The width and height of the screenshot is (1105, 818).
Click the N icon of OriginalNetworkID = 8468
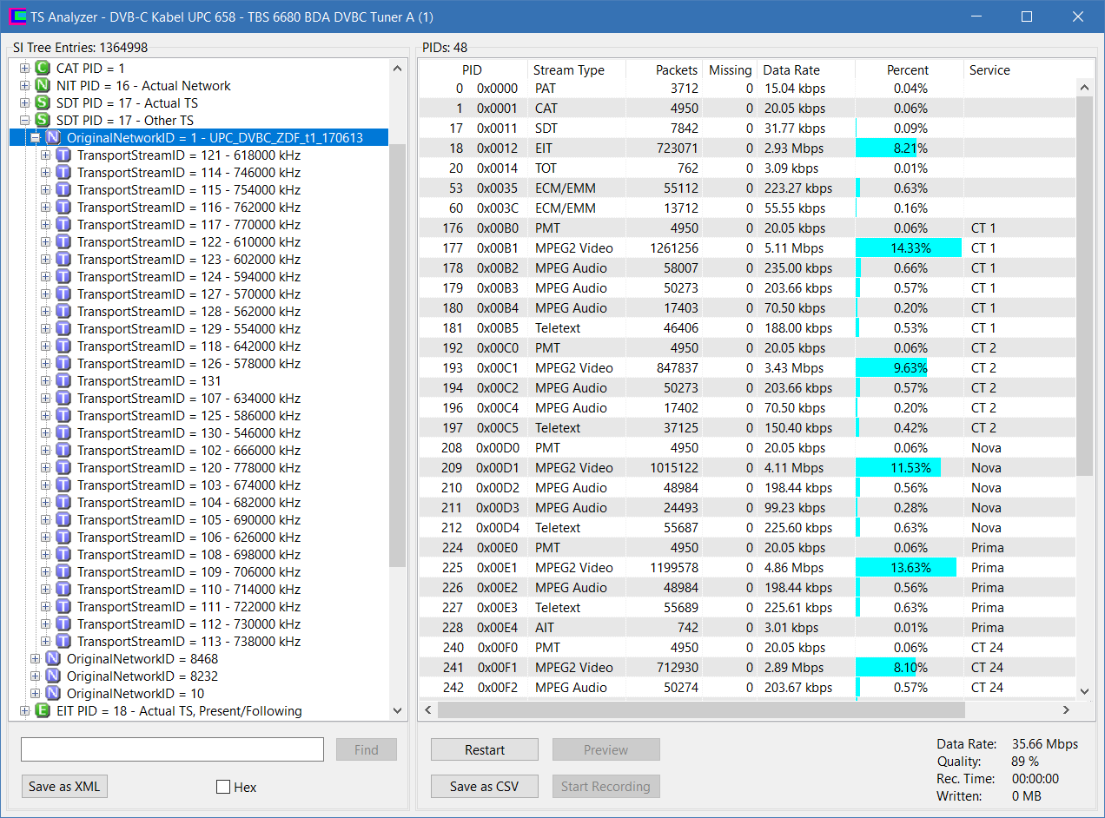tap(53, 658)
